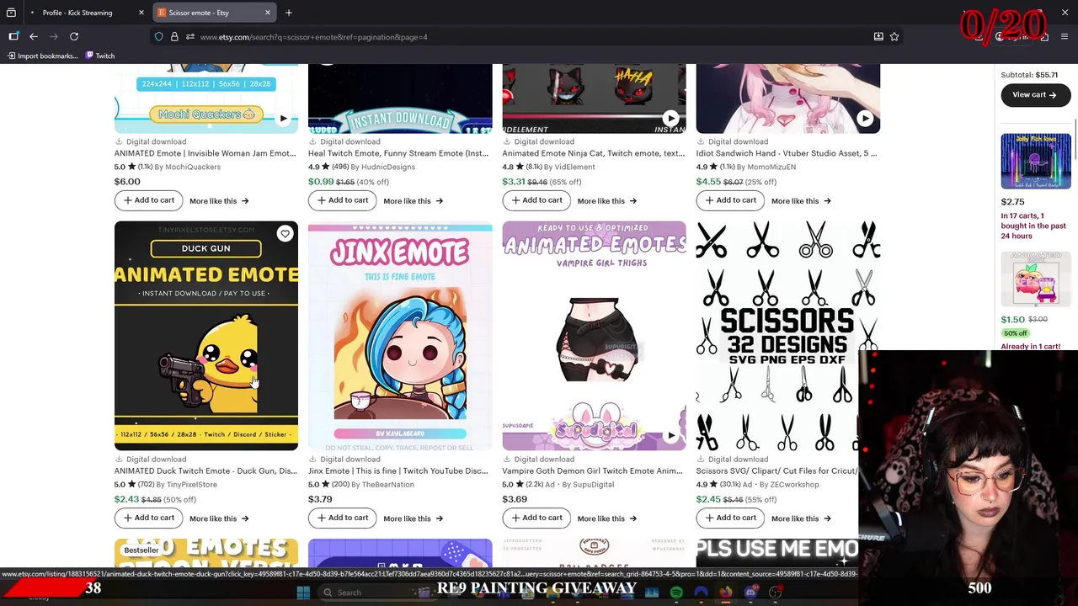Open the $1.50 sale item thumbnail in sidebar
The image size is (1078, 606).
coord(1036,280)
